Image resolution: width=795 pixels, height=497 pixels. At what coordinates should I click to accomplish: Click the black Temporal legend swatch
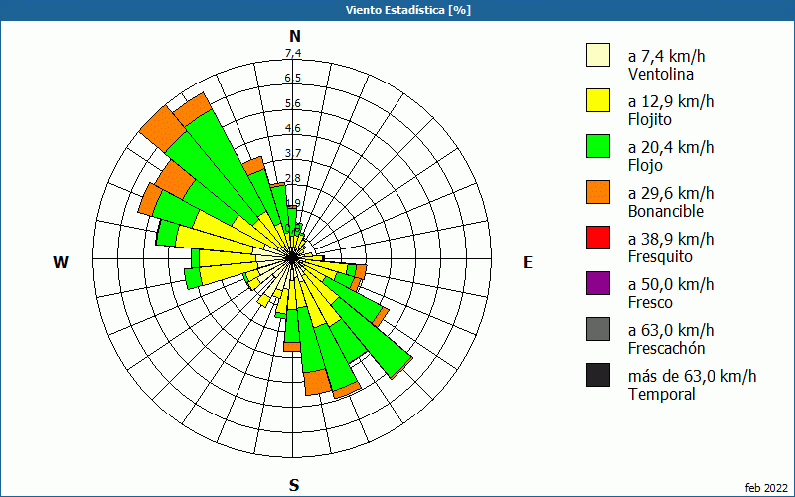pos(598,375)
